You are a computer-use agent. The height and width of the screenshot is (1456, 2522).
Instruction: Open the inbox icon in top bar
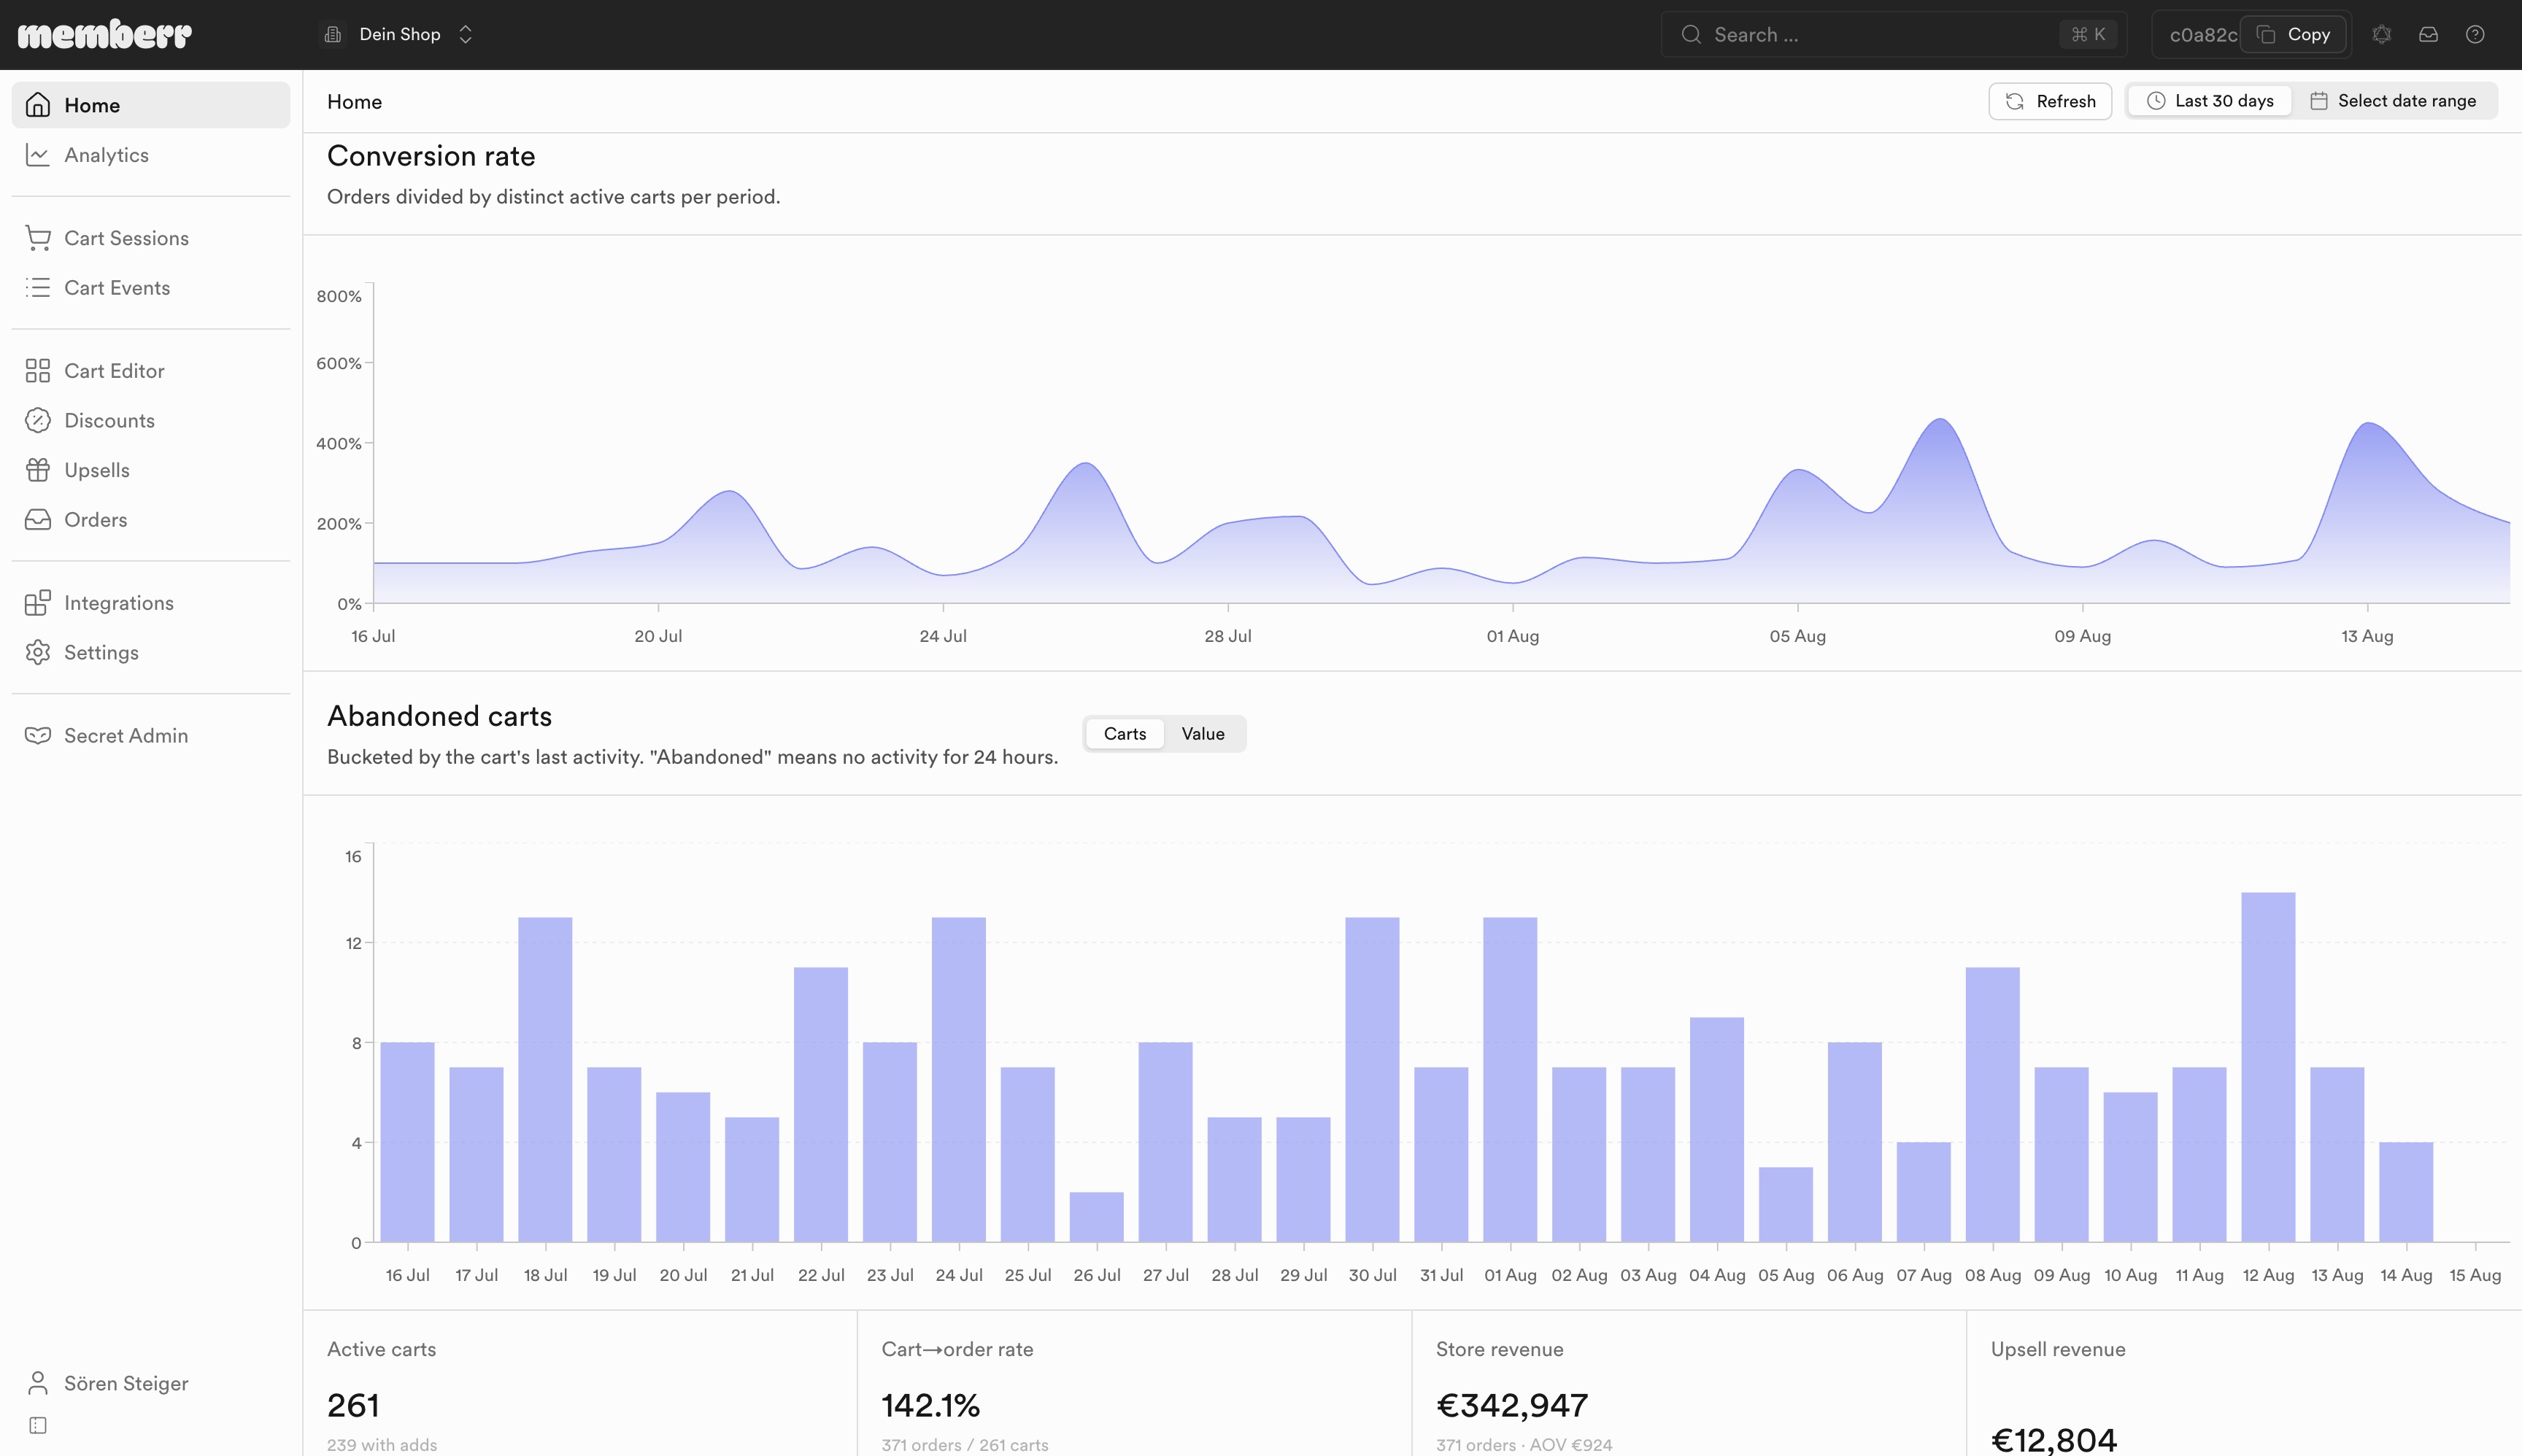pyautogui.click(x=2428, y=34)
